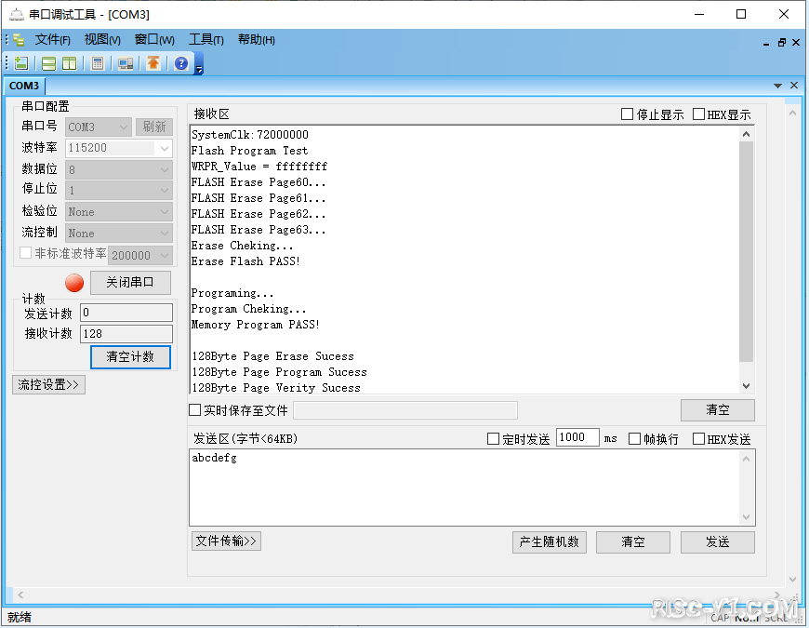This screenshot has width=809, height=628.
Task: Expand 流控设置>> settings
Action: tap(48, 385)
